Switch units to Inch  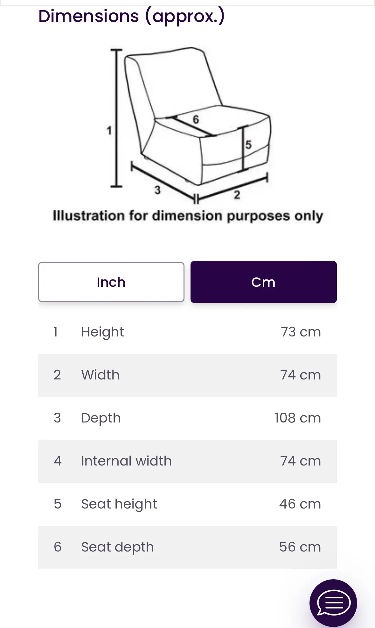pos(111,282)
